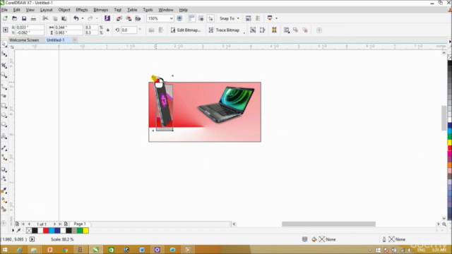452x254 pixels.
Task: Select the Polygon tool in toolbox
Action: click(x=4, y=125)
